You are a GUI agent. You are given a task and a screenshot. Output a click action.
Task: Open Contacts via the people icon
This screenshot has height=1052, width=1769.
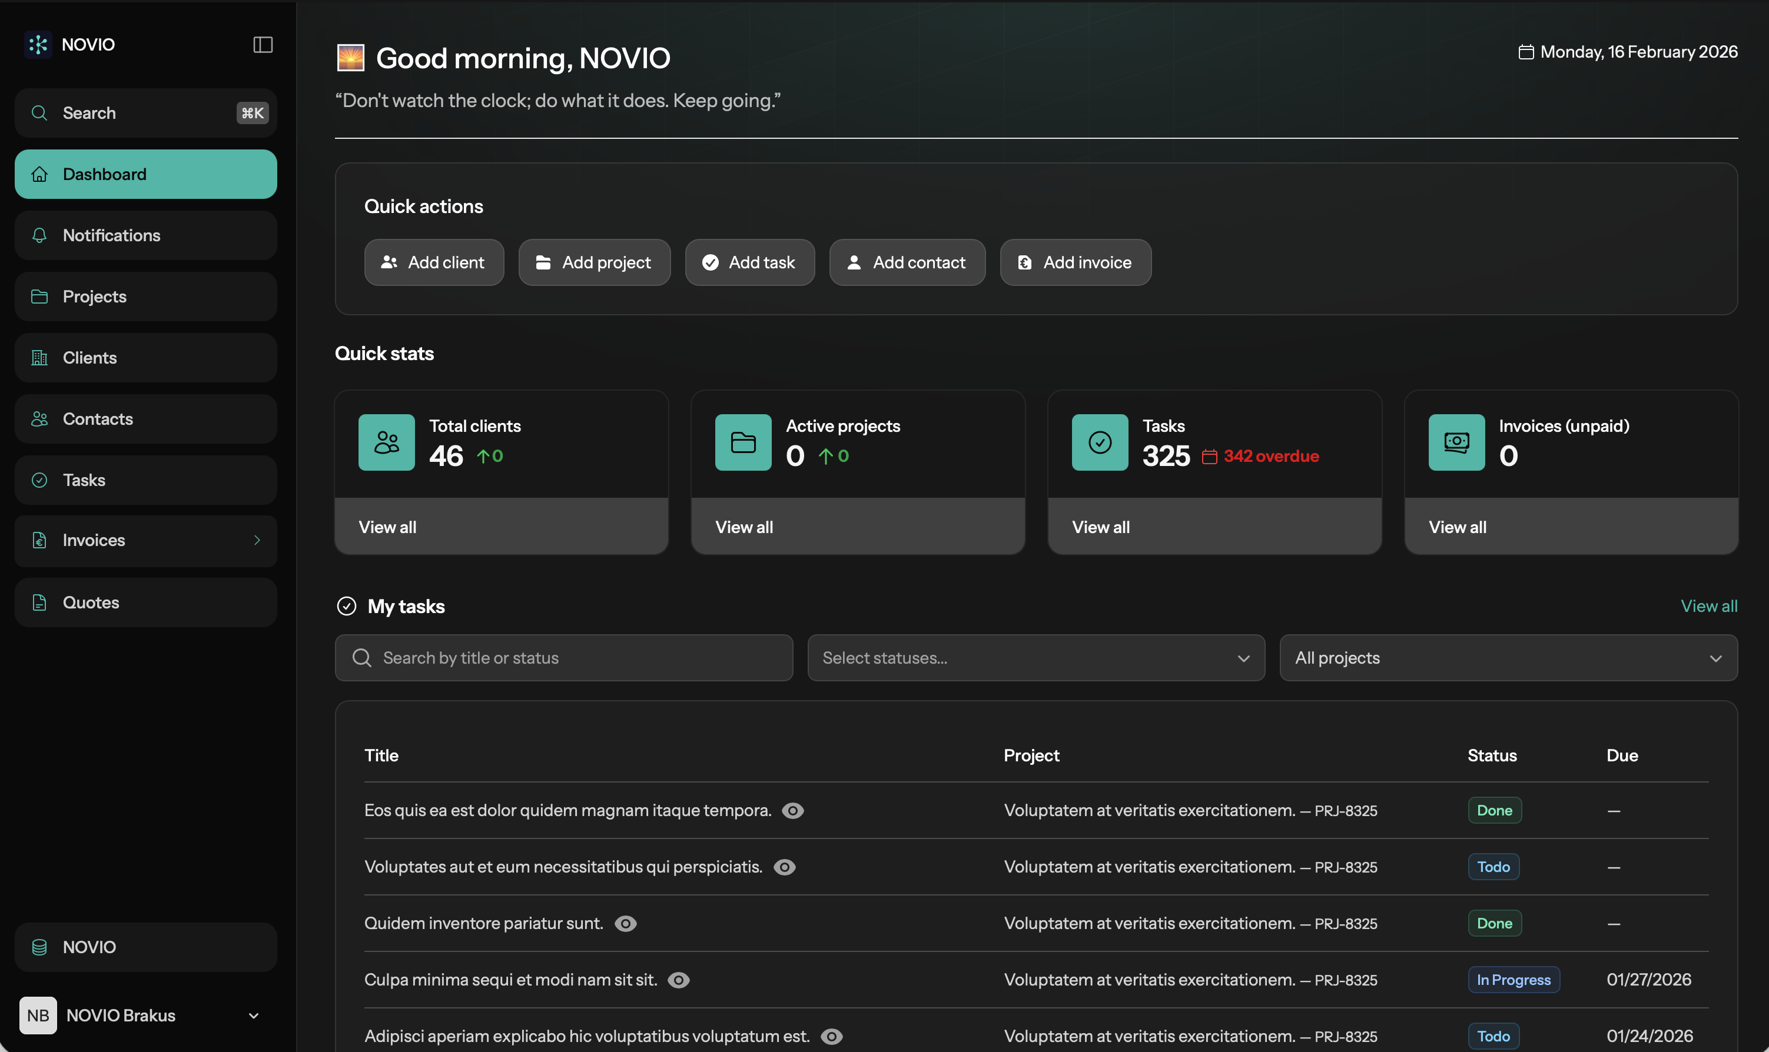pos(39,418)
